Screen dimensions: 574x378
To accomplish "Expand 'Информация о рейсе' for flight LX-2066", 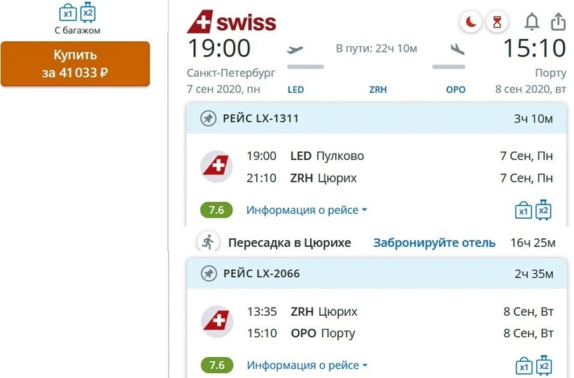I will (307, 365).
